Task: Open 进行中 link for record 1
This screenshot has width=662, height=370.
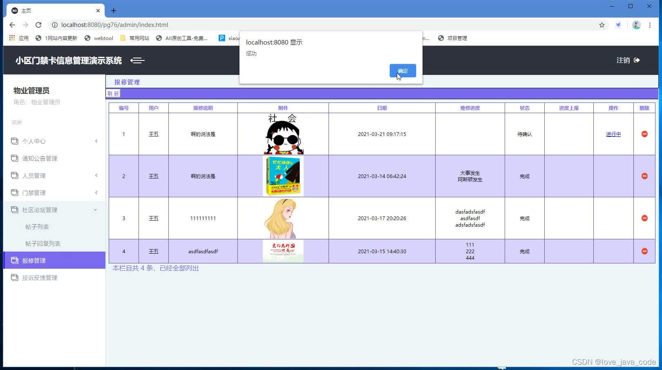Action: 613,134
